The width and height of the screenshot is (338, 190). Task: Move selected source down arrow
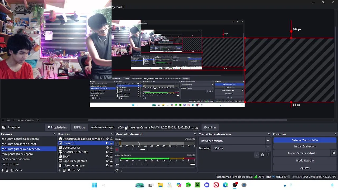tap(78, 170)
